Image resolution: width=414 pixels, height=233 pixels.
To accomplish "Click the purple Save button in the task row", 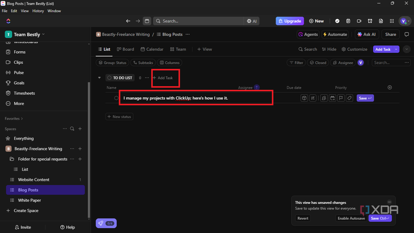I will click(x=365, y=98).
